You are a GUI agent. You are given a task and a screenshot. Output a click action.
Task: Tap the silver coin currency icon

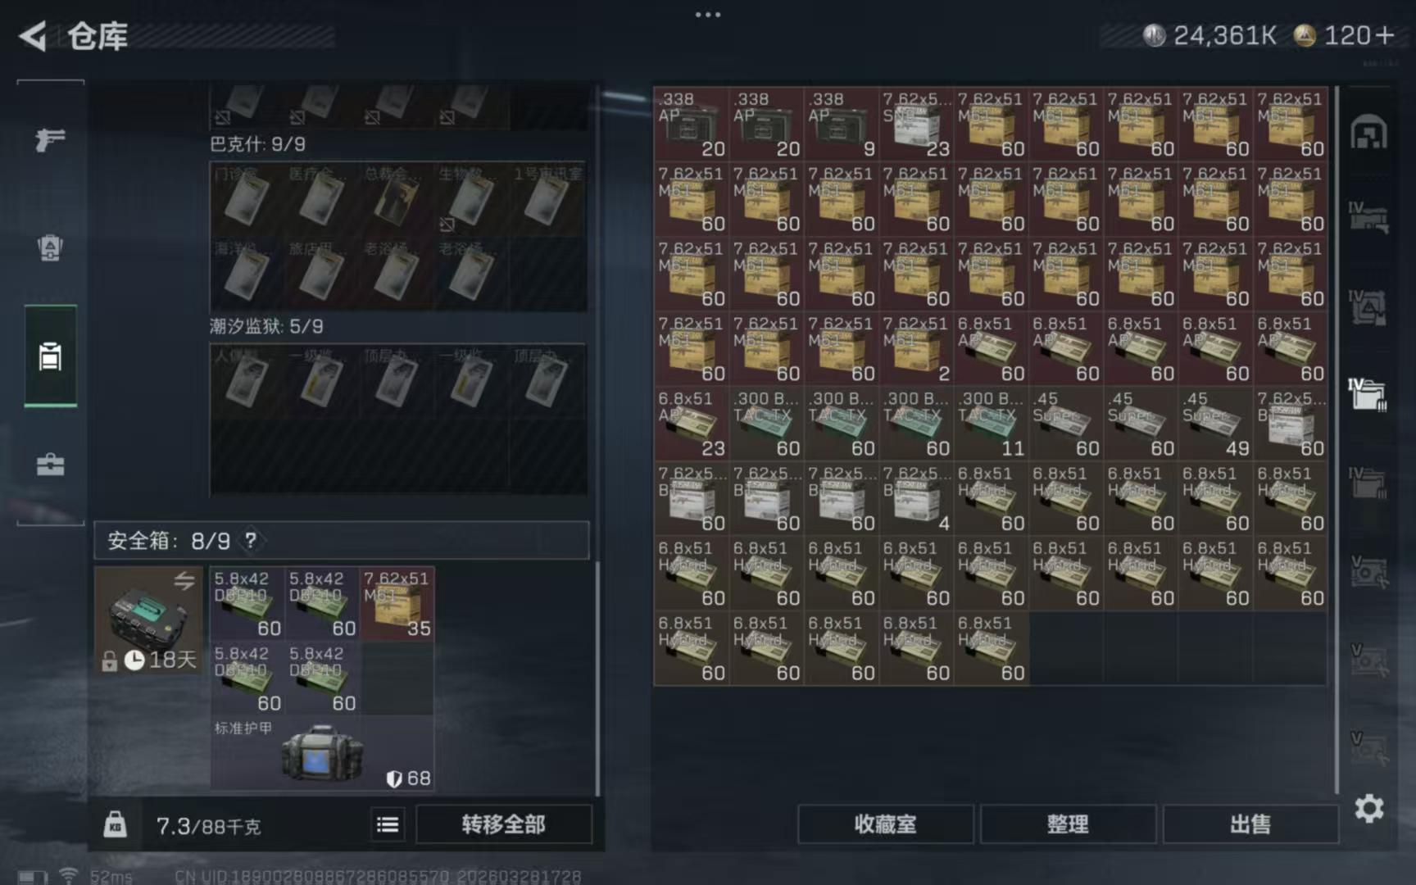pos(1154,35)
